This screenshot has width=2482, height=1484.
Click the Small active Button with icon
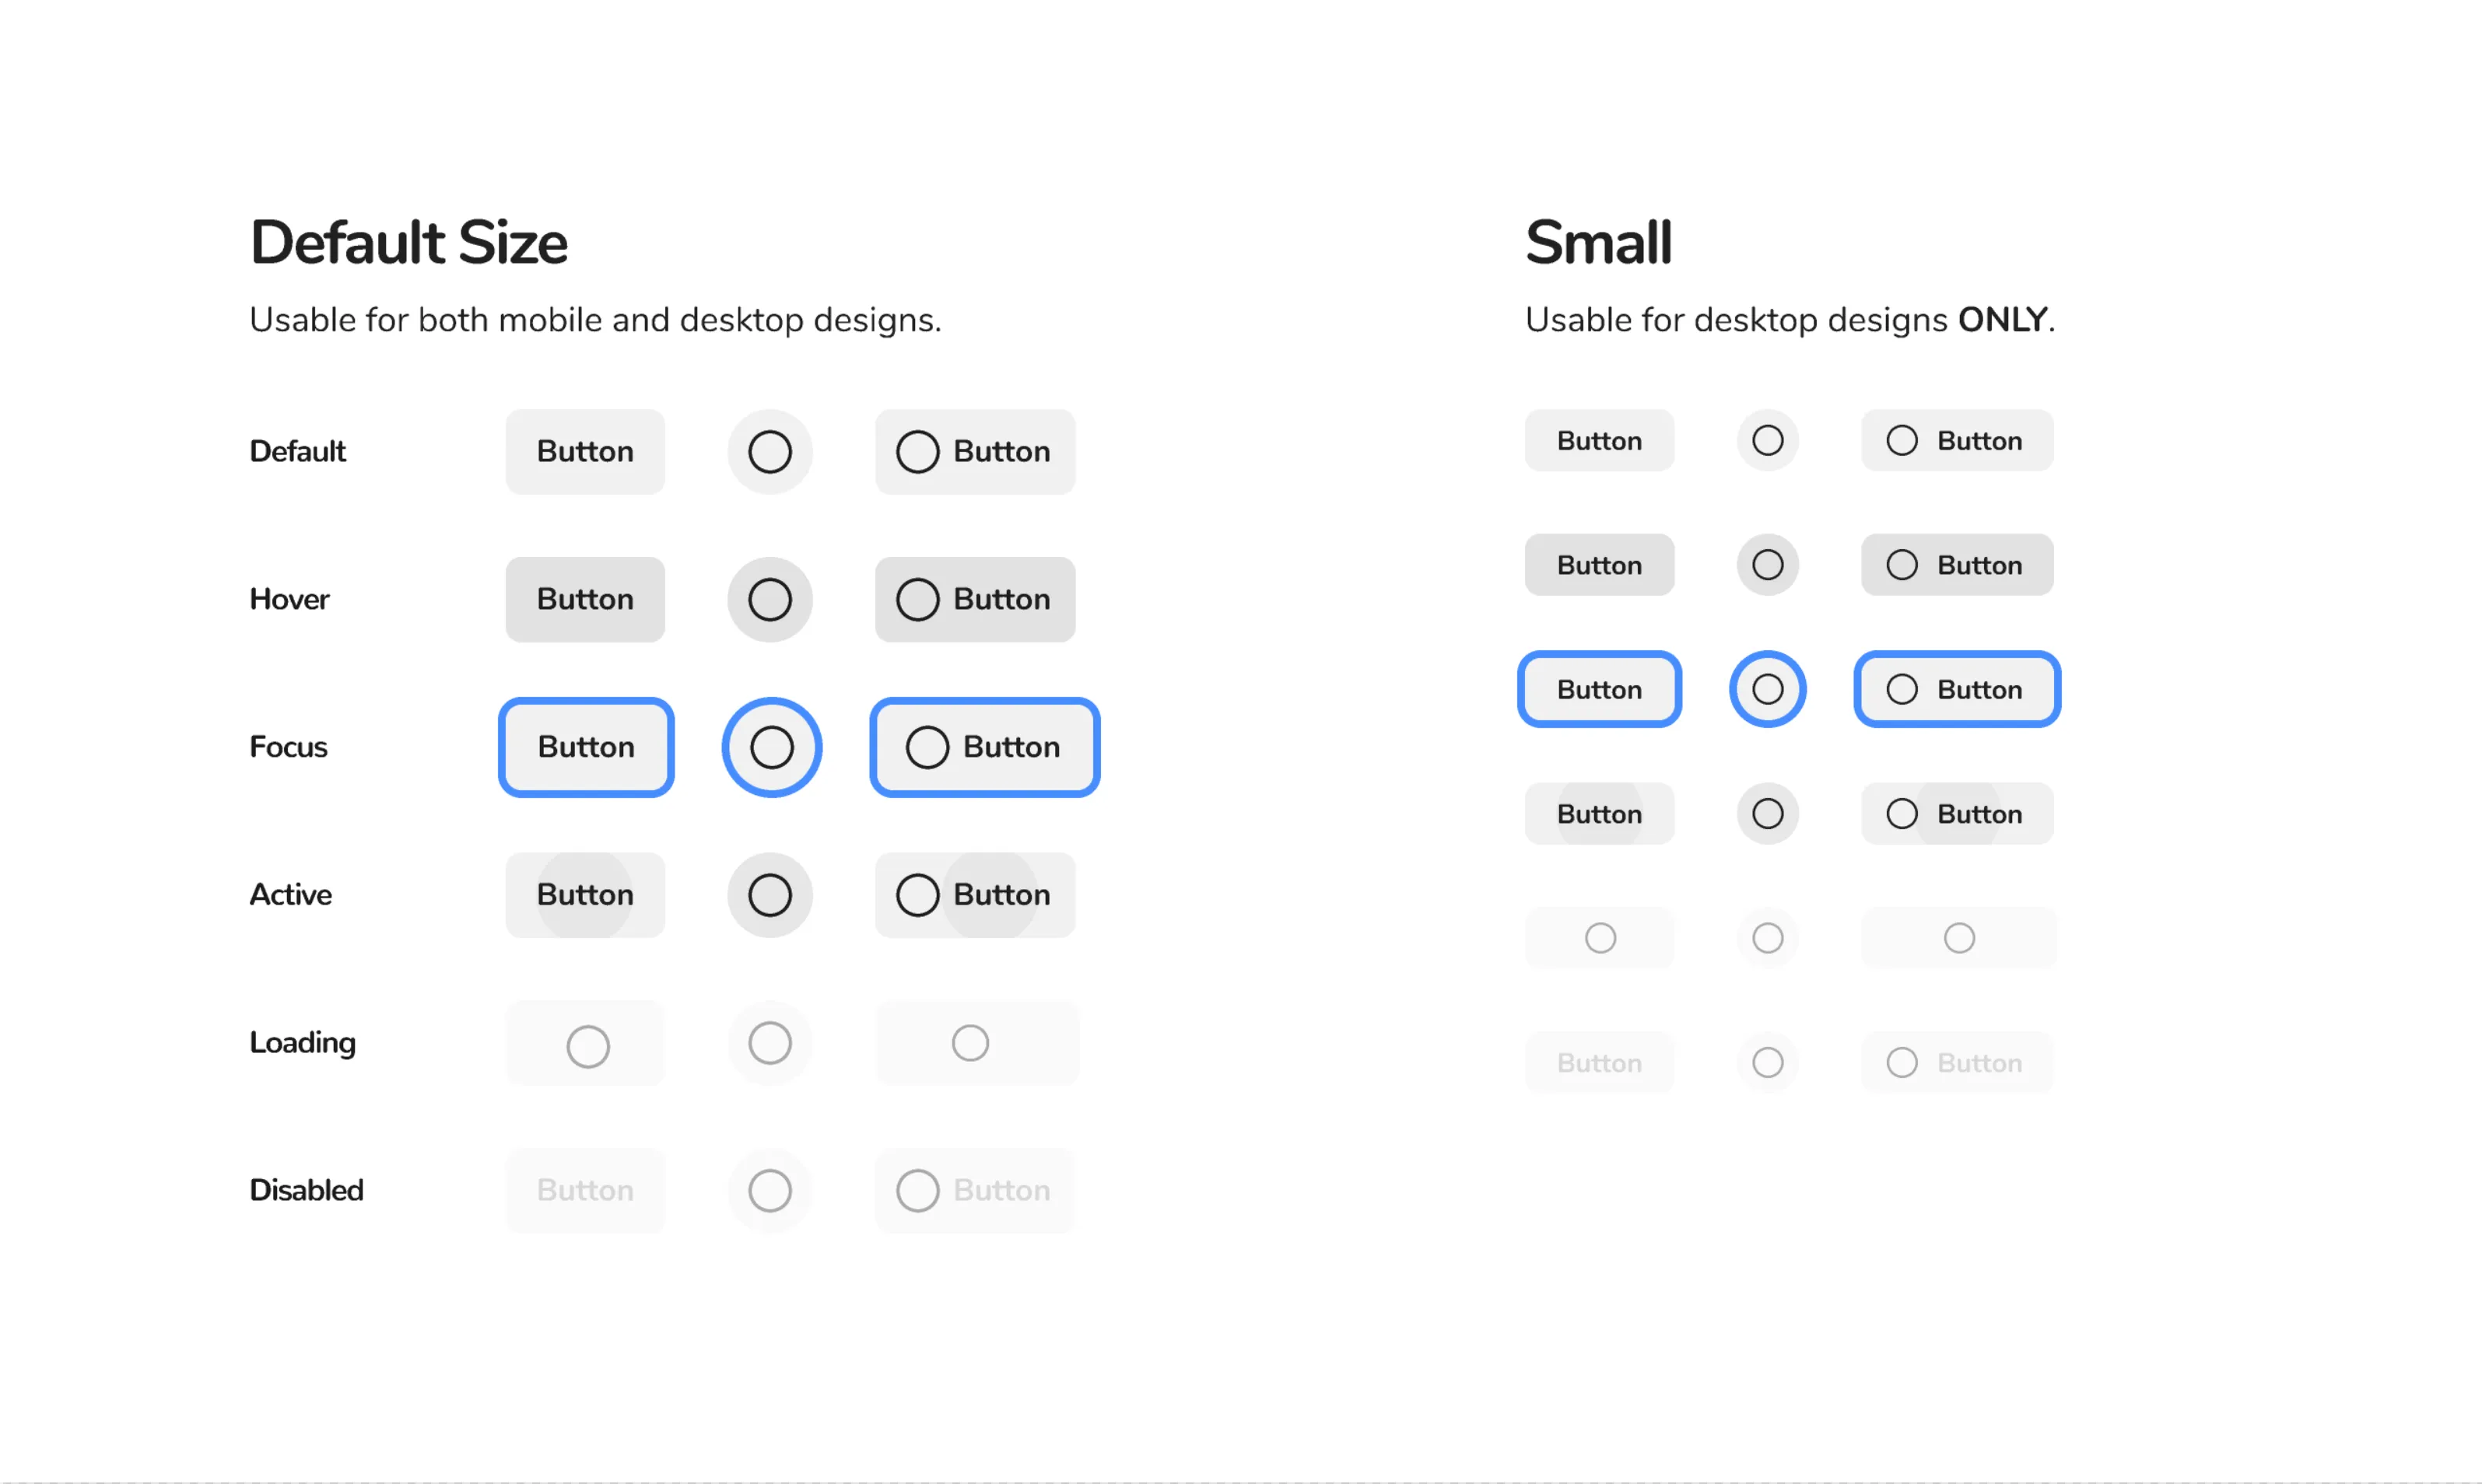coord(1957,813)
